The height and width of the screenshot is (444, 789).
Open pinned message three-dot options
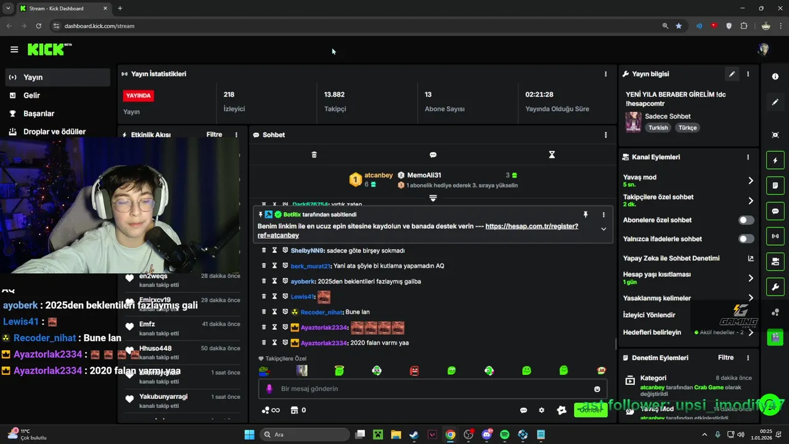click(x=603, y=215)
